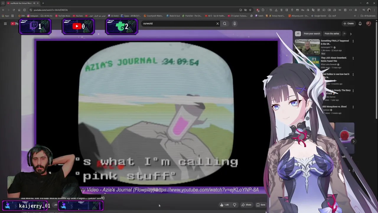Open 'Something FINALLY happened in the UK' thumbnail
The height and width of the screenshot is (213, 378).
pos(307,46)
